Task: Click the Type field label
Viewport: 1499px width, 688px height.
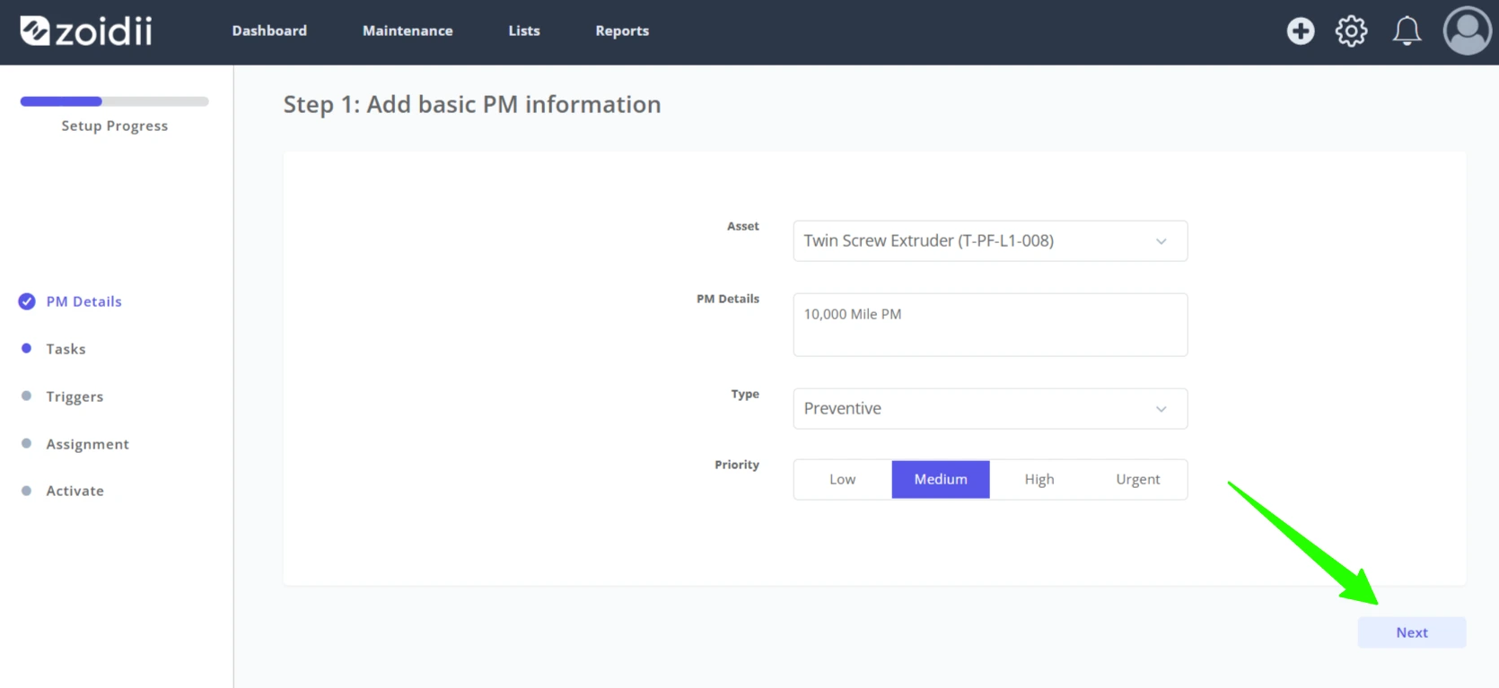Action: coord(745,394)
